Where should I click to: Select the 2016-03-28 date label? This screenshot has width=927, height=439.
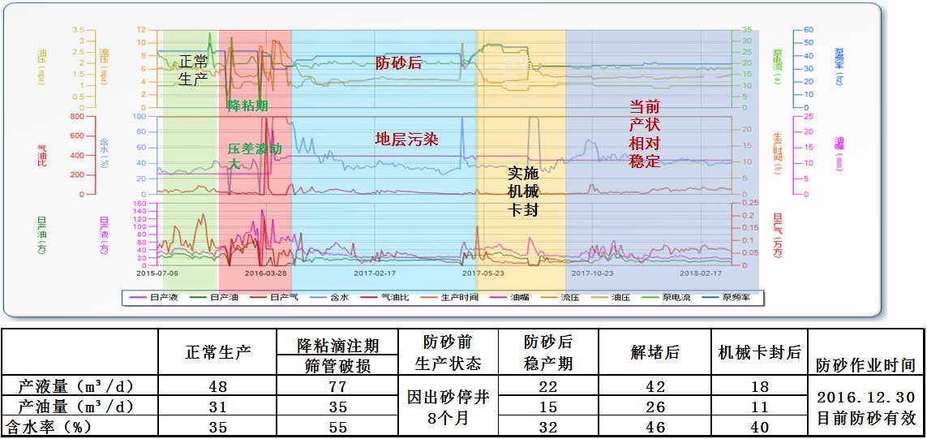265,274
